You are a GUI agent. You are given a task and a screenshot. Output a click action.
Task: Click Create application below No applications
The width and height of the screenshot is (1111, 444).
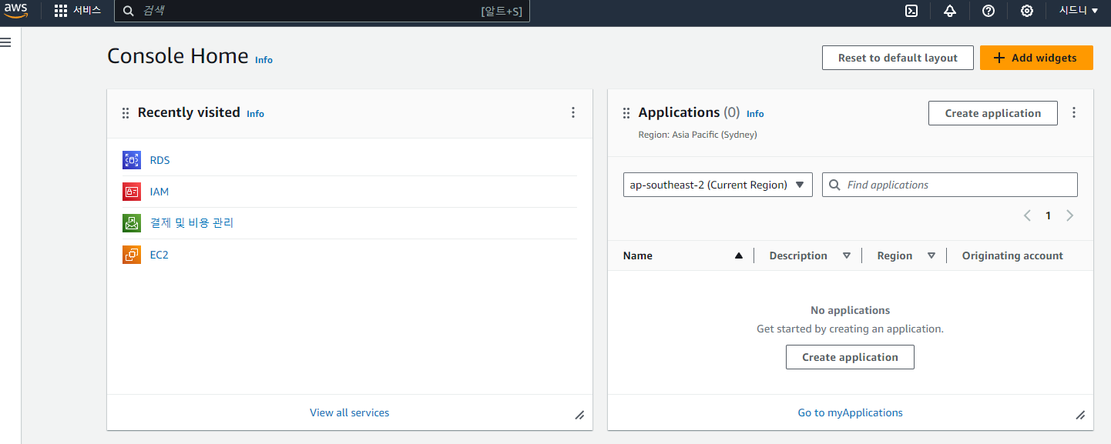850,357
